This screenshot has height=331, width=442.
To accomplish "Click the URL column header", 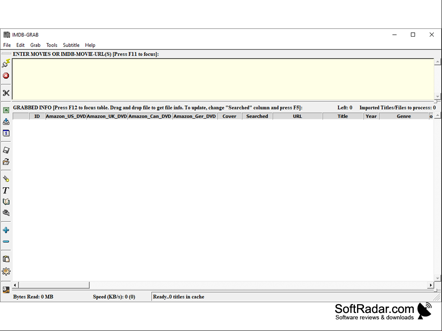I will pyautogui.click(x=298, y=116).
